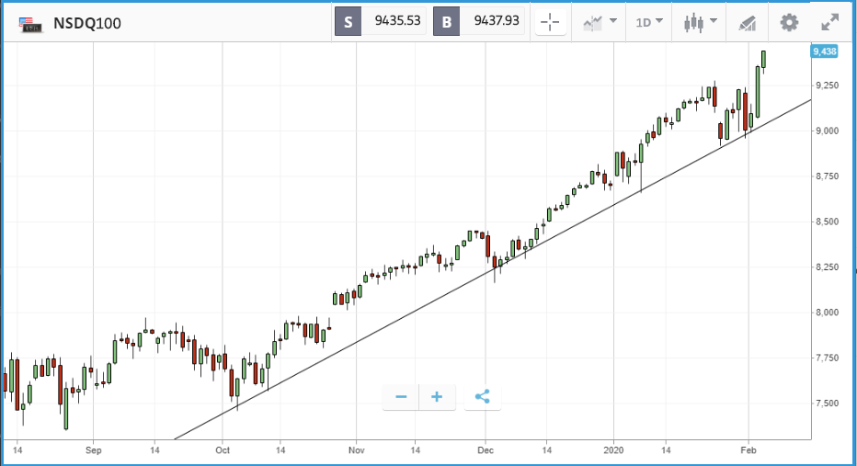The width and height of the screenshot is (857, 466).
Task: Click the 9,000 price axis level
Action: point(826,131)
